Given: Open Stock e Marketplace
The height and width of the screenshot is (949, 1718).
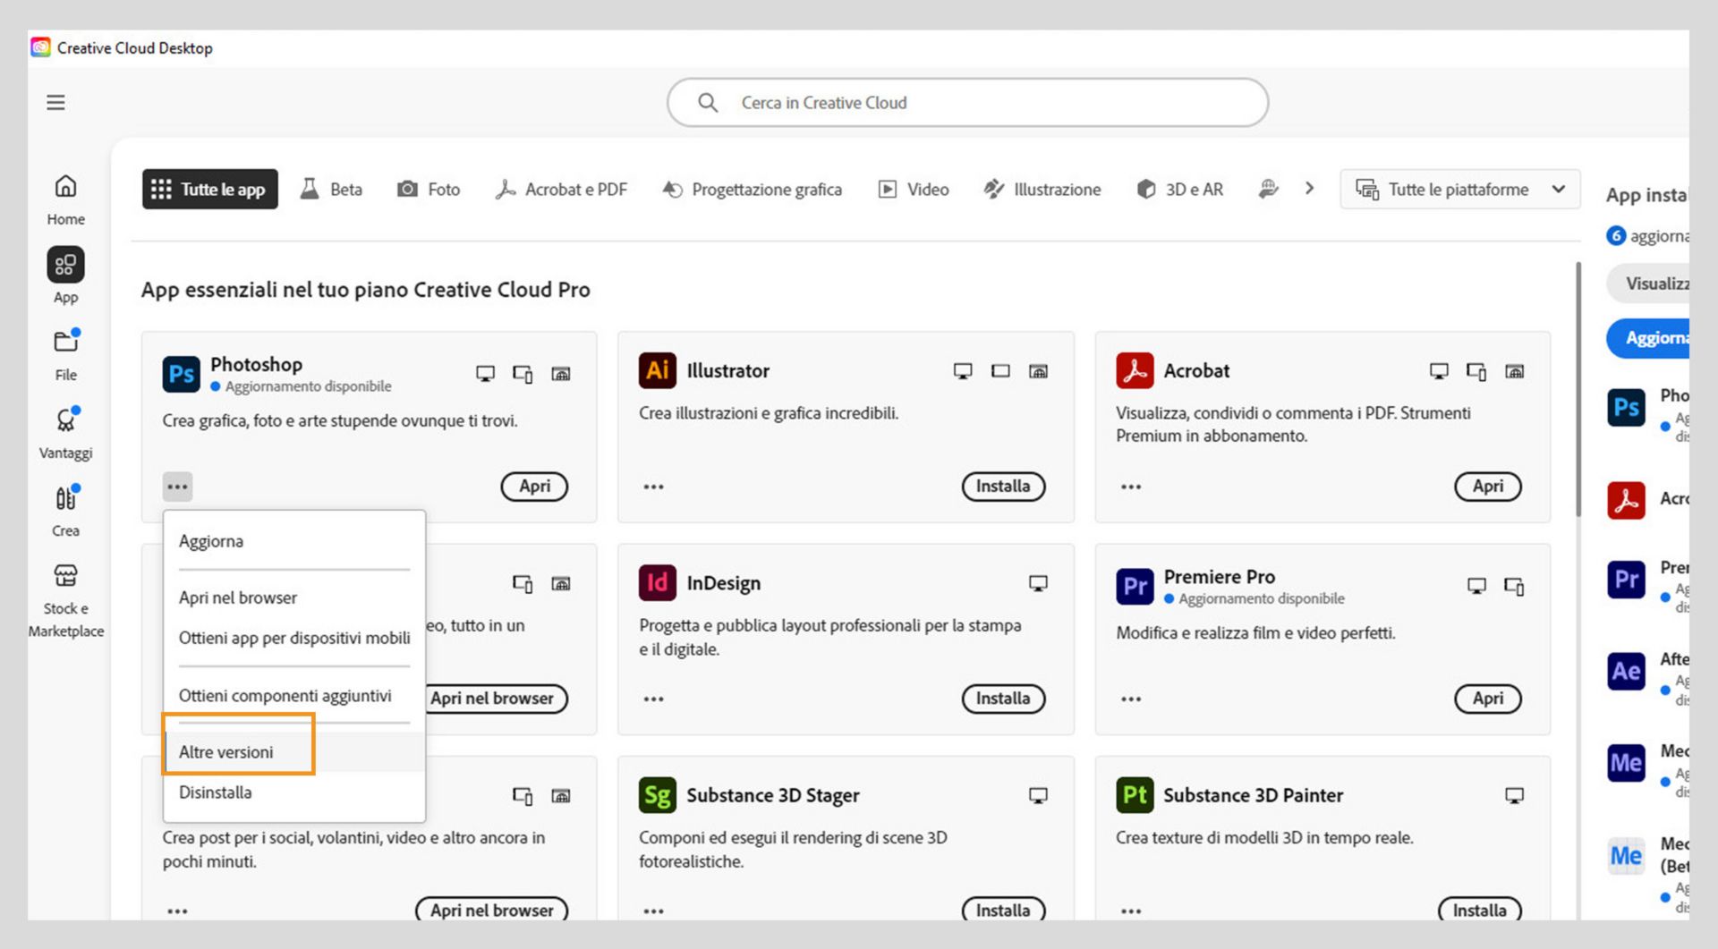Looking at the screenshot, I should pos(65,598).
